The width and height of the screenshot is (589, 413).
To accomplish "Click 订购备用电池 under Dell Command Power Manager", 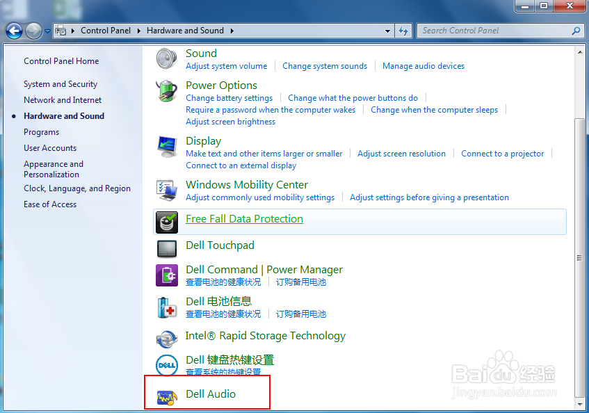I will point(301,282).
